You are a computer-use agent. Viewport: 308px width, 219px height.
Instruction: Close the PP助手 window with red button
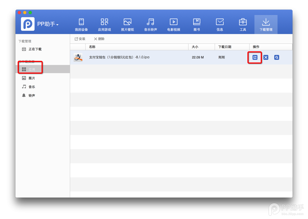tap(19, 12)
